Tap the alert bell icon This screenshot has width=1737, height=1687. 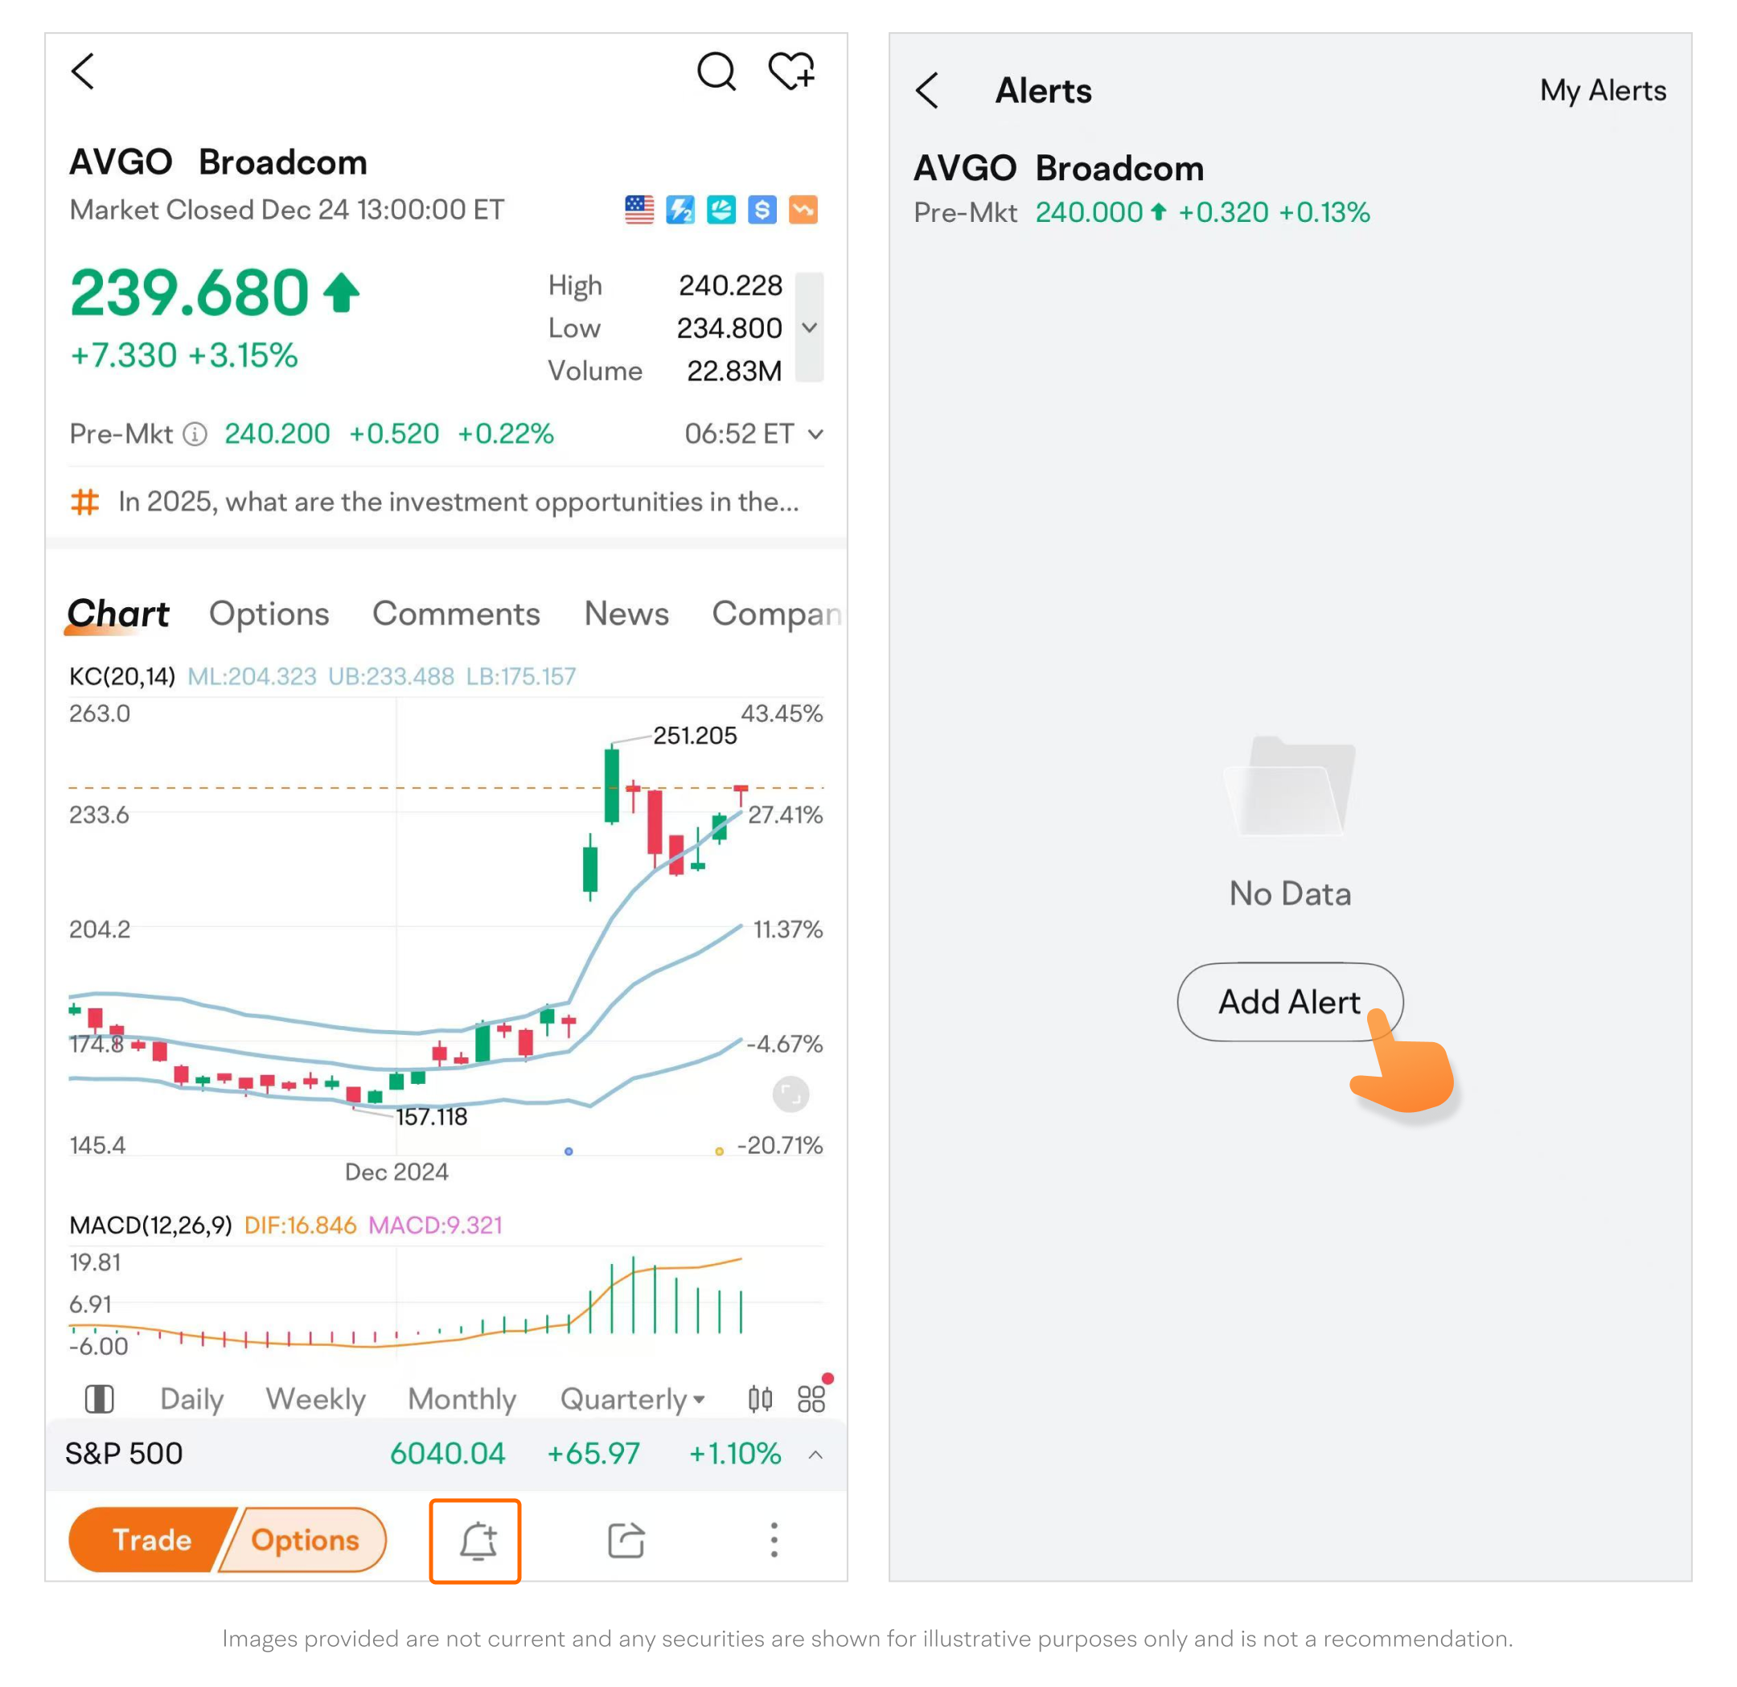point(476,1541)
